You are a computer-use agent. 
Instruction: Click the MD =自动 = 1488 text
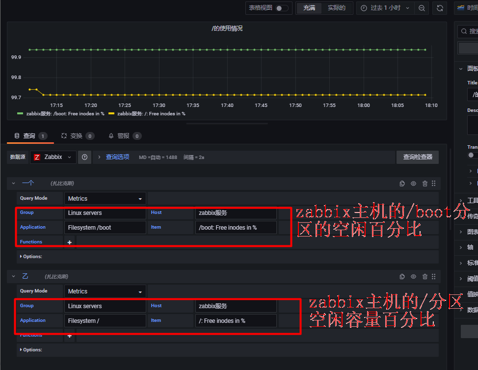pos(158,158)
